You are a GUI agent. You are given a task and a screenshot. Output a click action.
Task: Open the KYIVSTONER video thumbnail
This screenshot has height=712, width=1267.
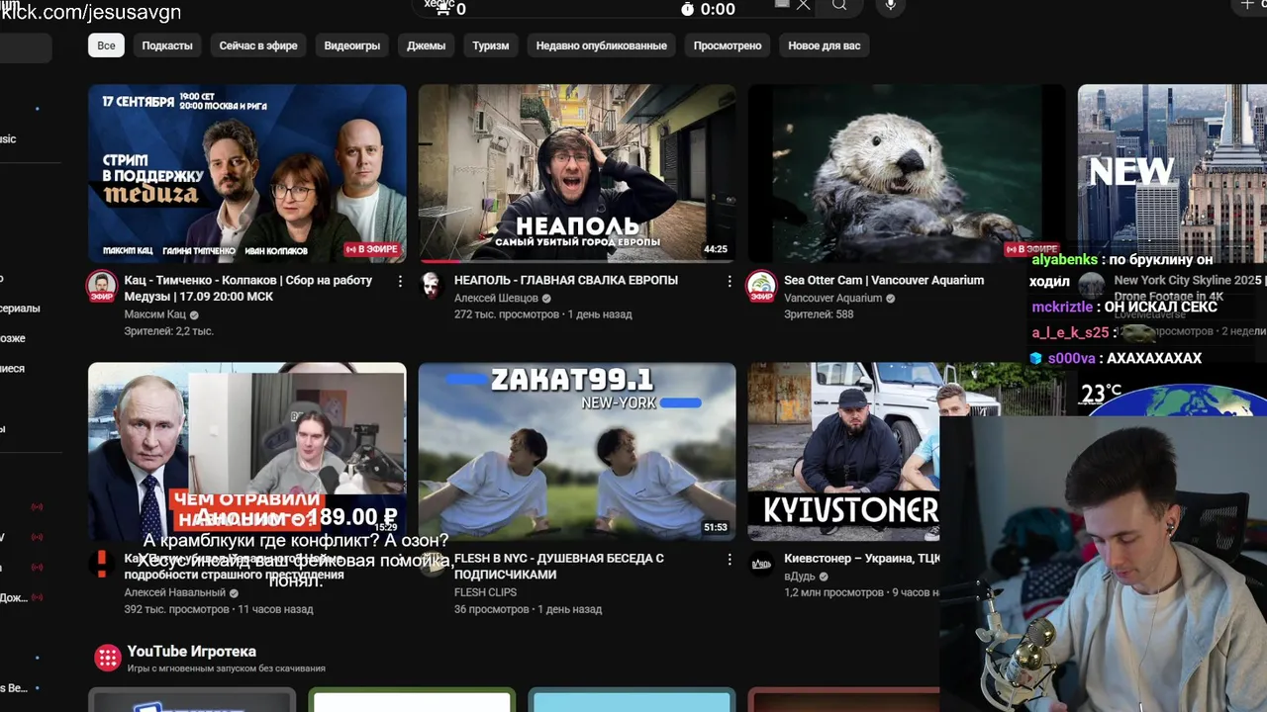(x=843, y=451)
